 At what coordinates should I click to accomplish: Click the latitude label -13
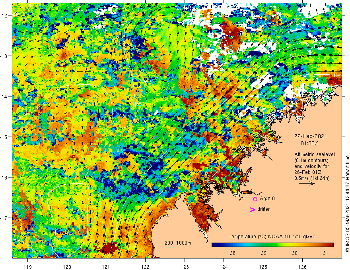coord(4,56)
